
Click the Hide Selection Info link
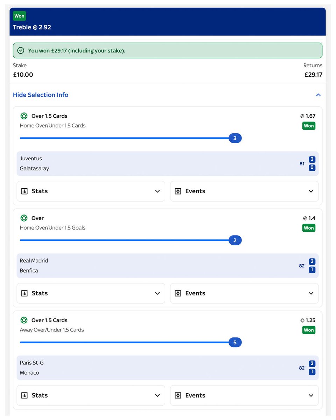41,95
